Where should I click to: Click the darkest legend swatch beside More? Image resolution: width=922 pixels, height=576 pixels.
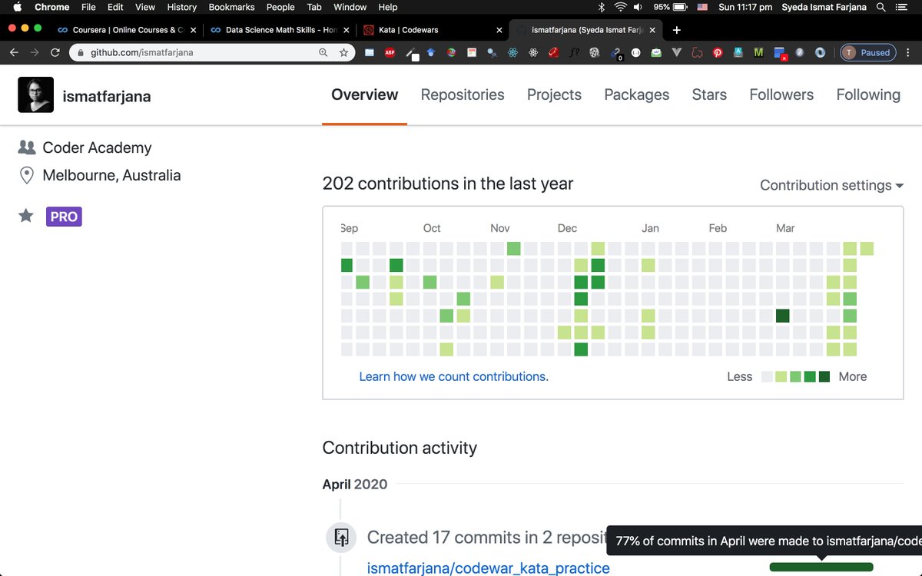tap(824, 376)
